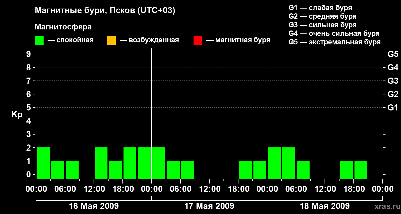Select the chart title 'Магнитные бури, Псков'

click(x=105, y=11)
